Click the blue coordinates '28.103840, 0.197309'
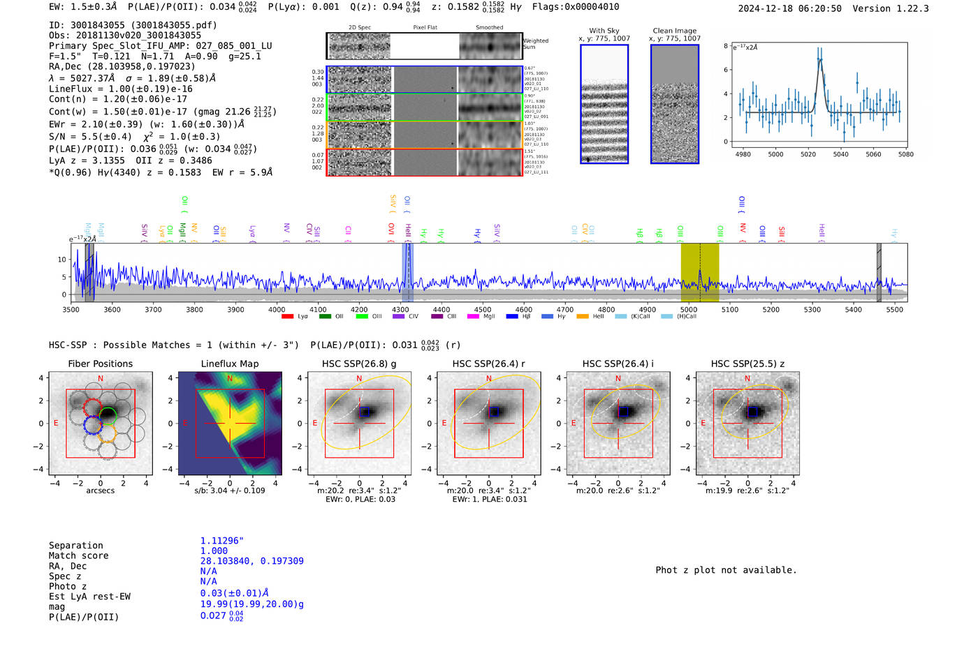Screen dimensions: 978x665 pos(252,561)
